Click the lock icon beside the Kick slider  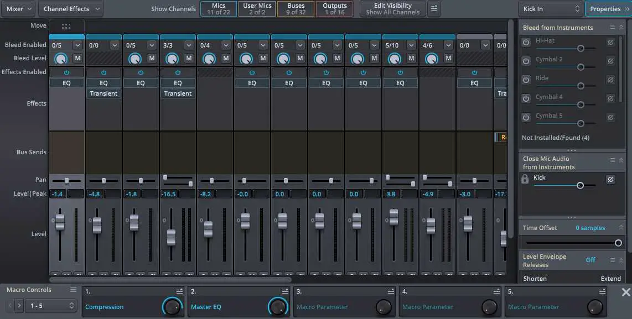point(525,179)
